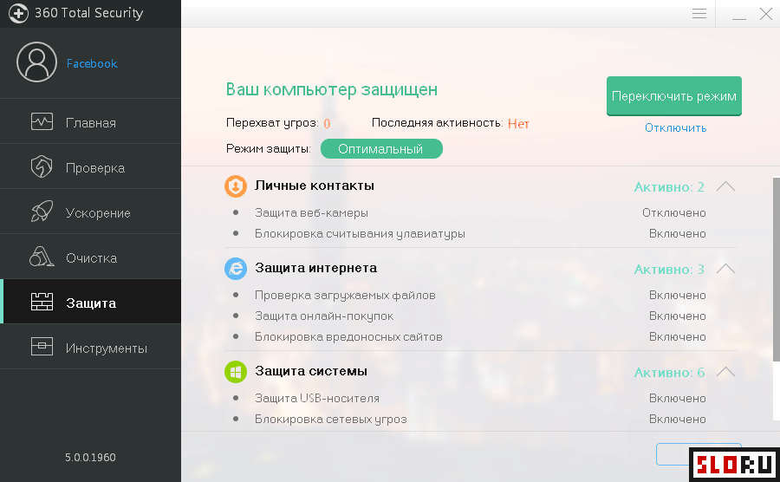
Task: Click the orange Личные контакты icon
Action: 235,186
